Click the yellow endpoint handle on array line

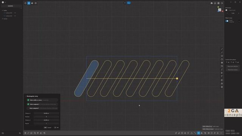click(177, 79)
